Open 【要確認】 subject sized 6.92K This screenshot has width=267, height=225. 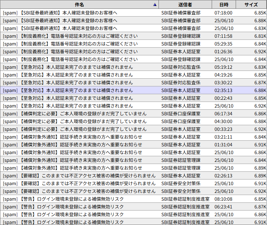pyautogui.click(x=79, y=191)
